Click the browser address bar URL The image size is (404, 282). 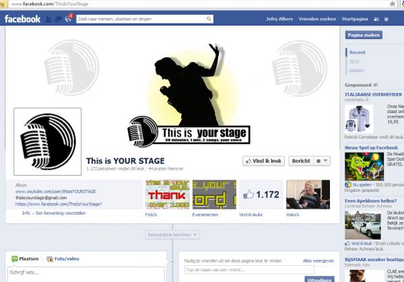49,4
